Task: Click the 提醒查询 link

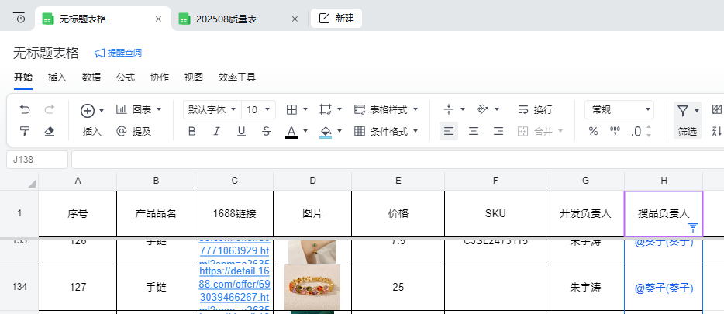Action: tap(118, 53)
